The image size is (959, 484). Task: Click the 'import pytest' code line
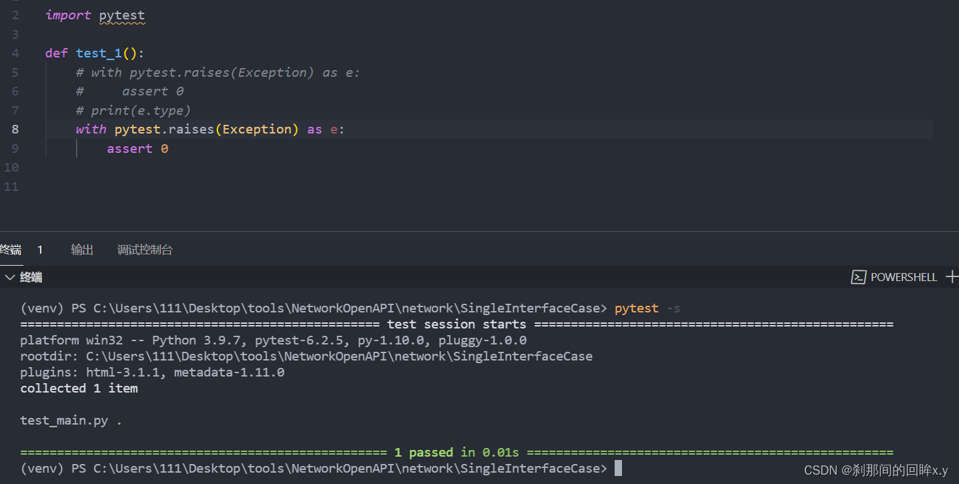point(95,15)
